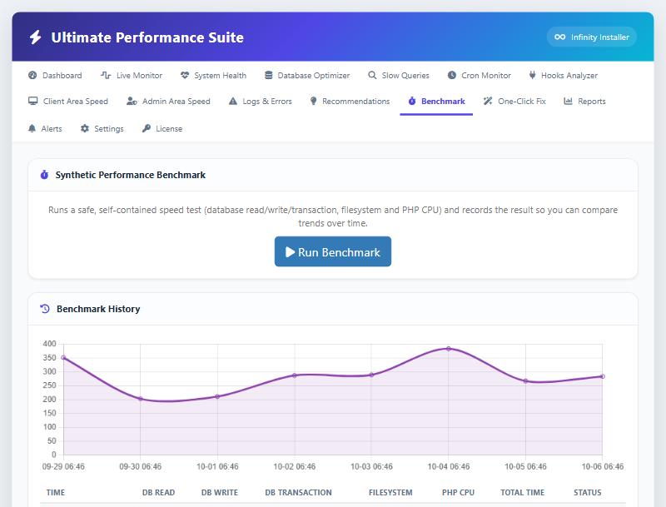Open System Health tab
Screen dimensions: 666x507
(x=213, y=75)
